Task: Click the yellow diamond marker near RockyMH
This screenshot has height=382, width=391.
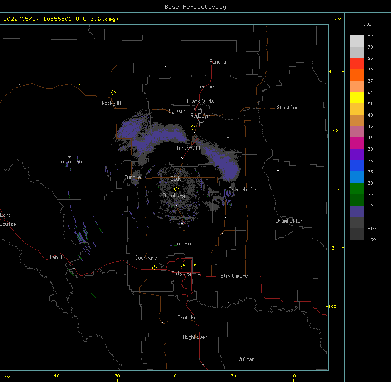Action: (x=113, y=93)
